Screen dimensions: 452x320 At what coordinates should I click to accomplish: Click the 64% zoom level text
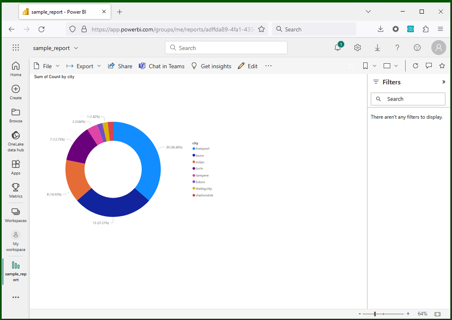422,314
